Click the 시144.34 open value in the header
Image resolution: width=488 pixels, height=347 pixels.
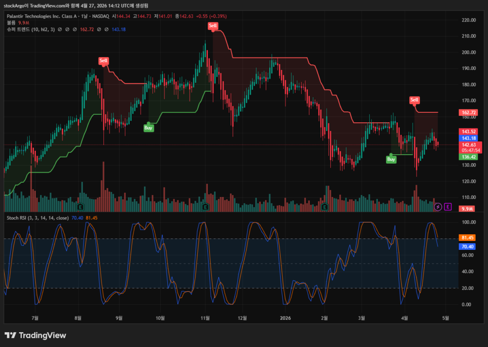click(121, 16)
